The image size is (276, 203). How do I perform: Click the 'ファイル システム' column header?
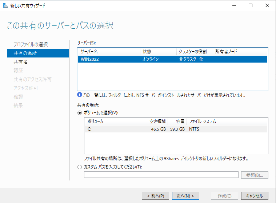point(202,122)
